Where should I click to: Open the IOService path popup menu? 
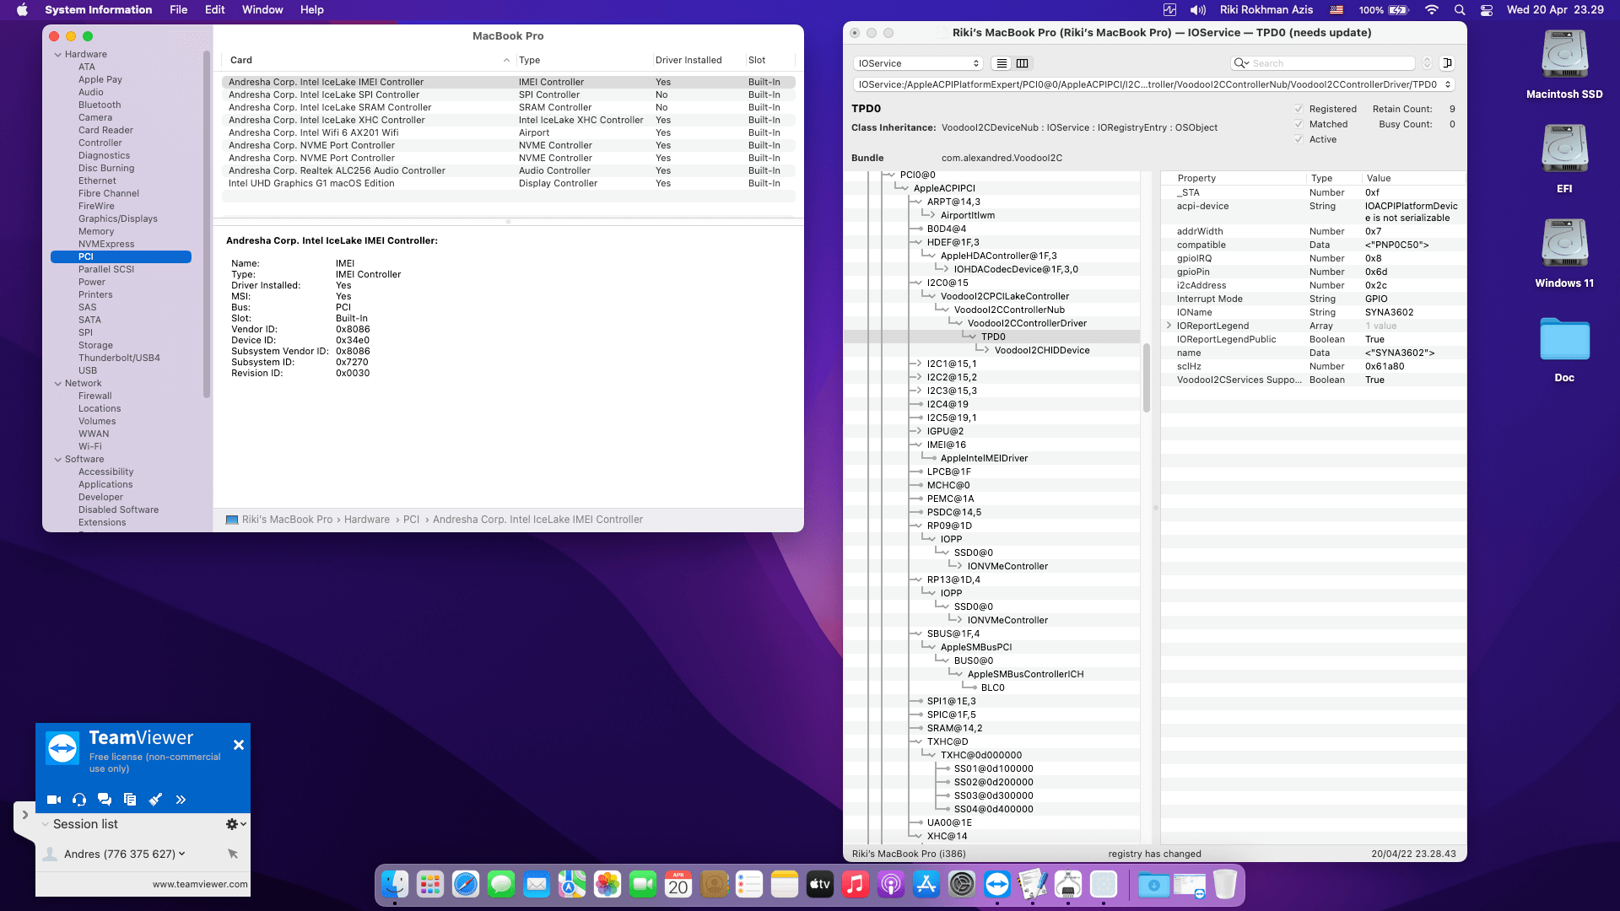point(1153,84)
